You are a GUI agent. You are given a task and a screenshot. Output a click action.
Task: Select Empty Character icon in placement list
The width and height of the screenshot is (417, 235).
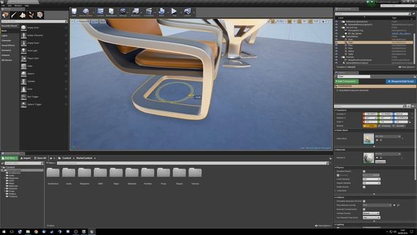23,35
